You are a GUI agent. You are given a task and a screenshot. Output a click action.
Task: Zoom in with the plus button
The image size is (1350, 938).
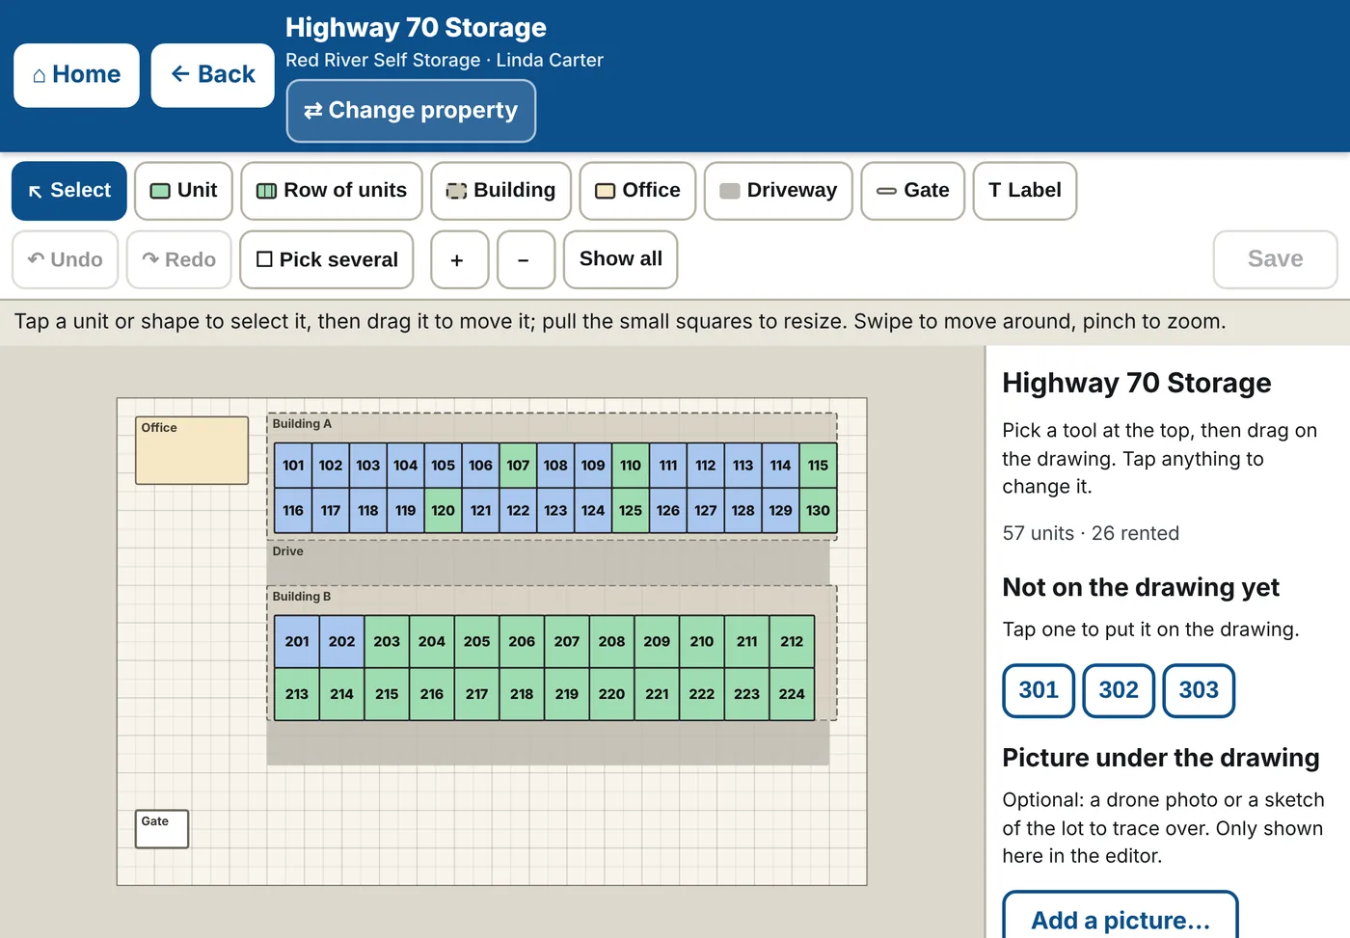tap(459, 259)
